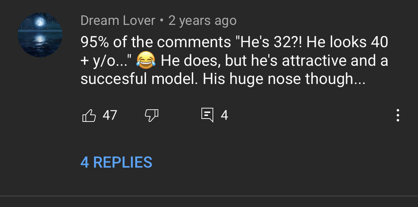Open Dream Lover's moon profile avatar
This screenshot has height=207, width=418.
[x=41, y=35]
